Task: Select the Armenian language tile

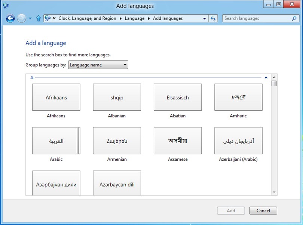Action: pos(117,141)
